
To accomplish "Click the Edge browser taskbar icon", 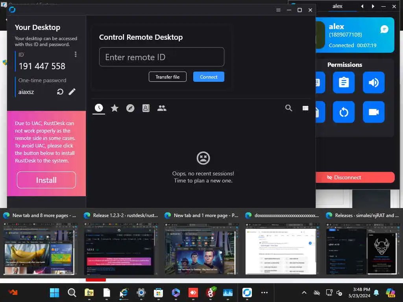I will tap(124, 293).
